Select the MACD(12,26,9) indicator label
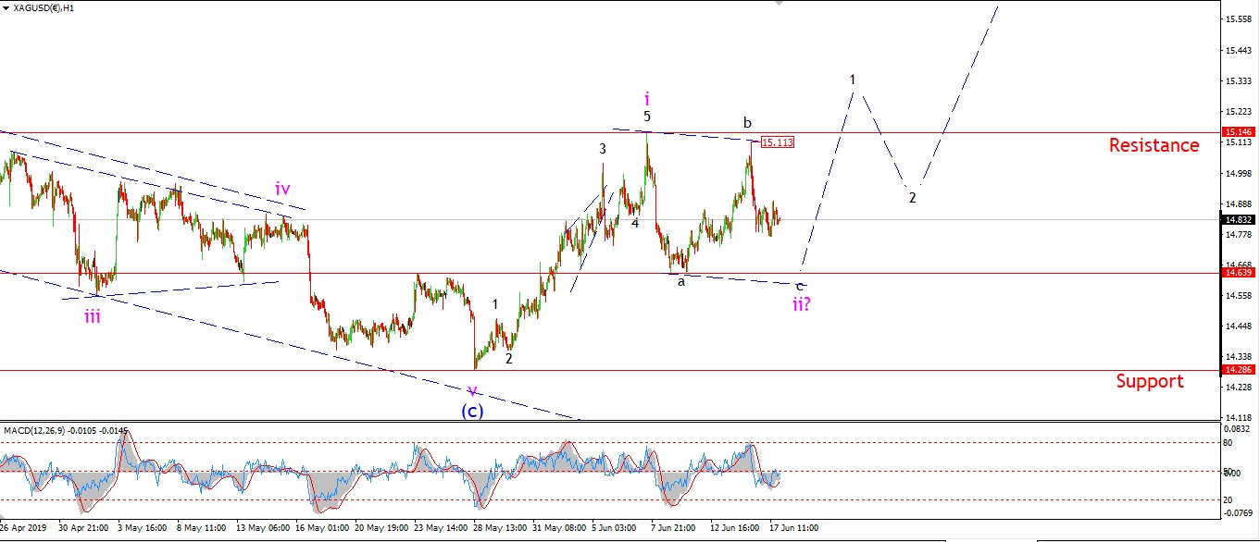Viewport: 1260px width, 542px height. pyautogui.click(x=66, y=431)
